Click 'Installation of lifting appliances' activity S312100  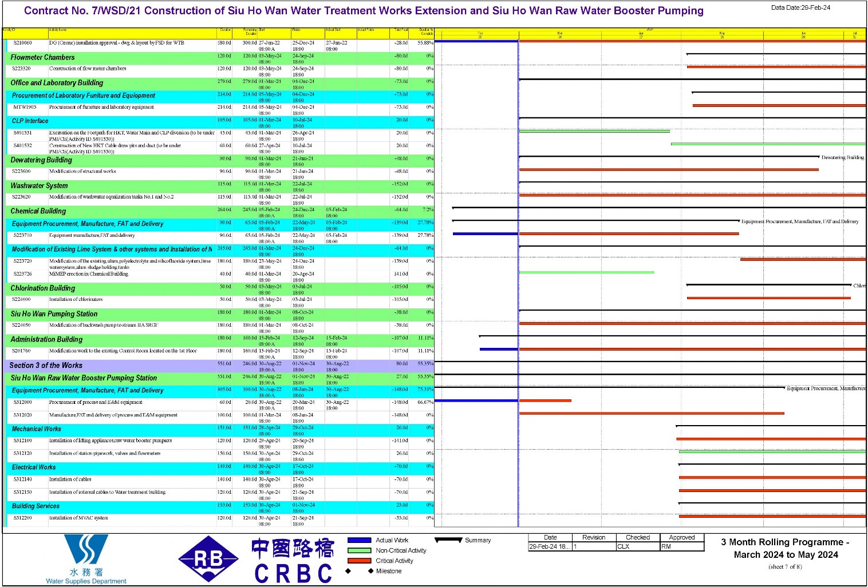point(111,441)
